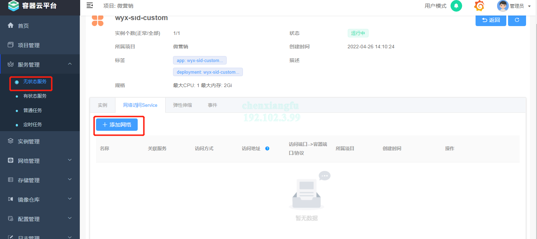This screenshot has width=537, height=239.
Task: Click the 暂无数据 empty state text
Action: click(306, 218)
